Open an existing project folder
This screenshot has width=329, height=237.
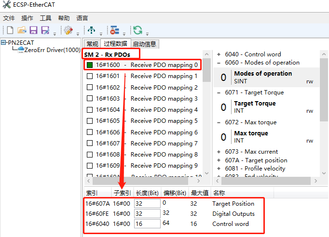coord(22,30)
